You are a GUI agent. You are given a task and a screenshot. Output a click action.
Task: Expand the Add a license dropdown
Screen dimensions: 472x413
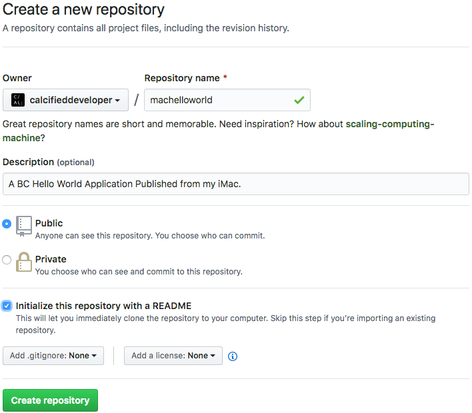point(173,356)
